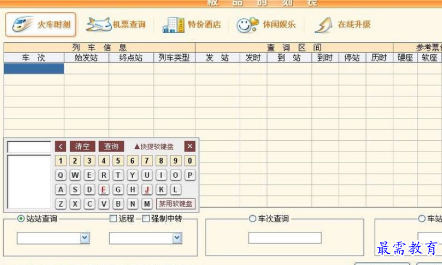The width and height of the screenshot is (442, 265).
Task: Tap letter key Z on soft keyboard
Action: pyautogui.click(x=60, y=204)
